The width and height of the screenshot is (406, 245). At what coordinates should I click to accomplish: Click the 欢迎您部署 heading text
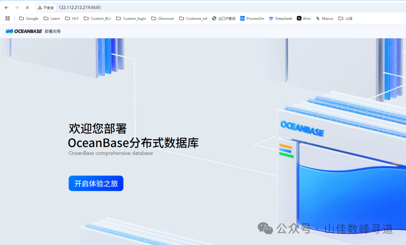coord(98,128)
